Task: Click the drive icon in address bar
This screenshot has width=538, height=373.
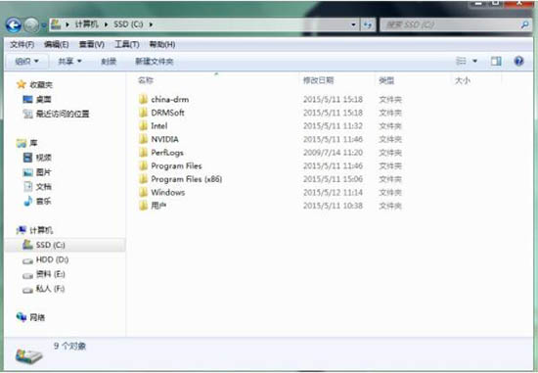Action: click(56, 24)
